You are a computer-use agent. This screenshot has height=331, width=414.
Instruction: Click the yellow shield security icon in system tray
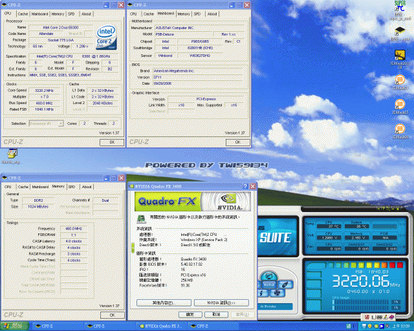[x=369, y=326]
